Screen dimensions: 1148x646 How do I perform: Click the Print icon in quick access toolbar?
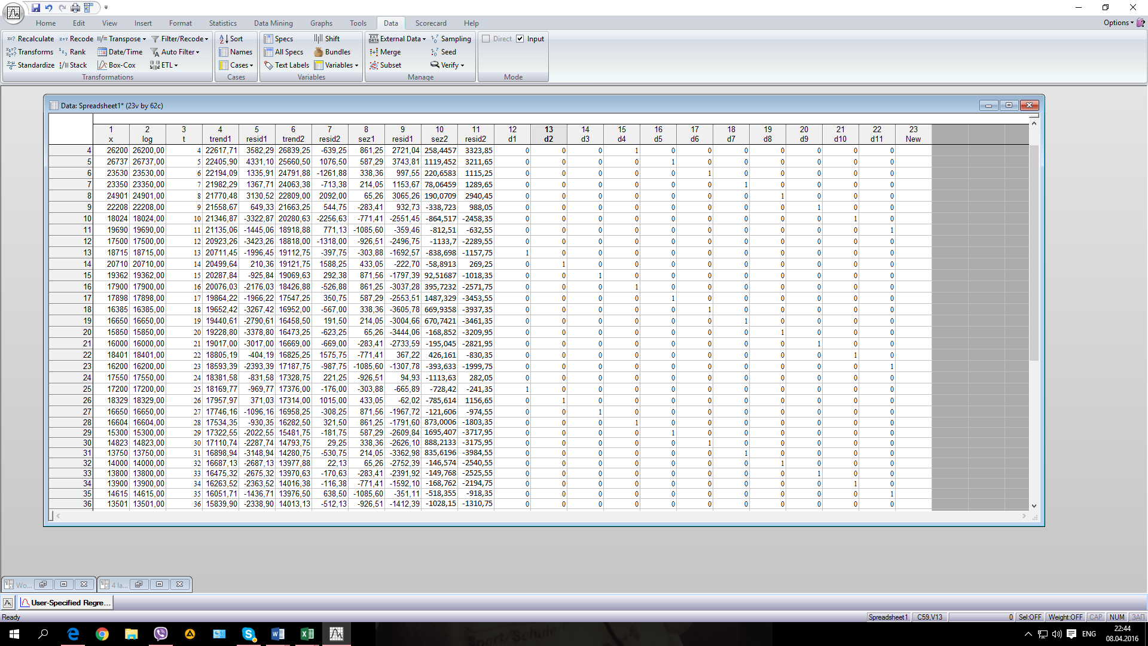[x=75, y=8]
